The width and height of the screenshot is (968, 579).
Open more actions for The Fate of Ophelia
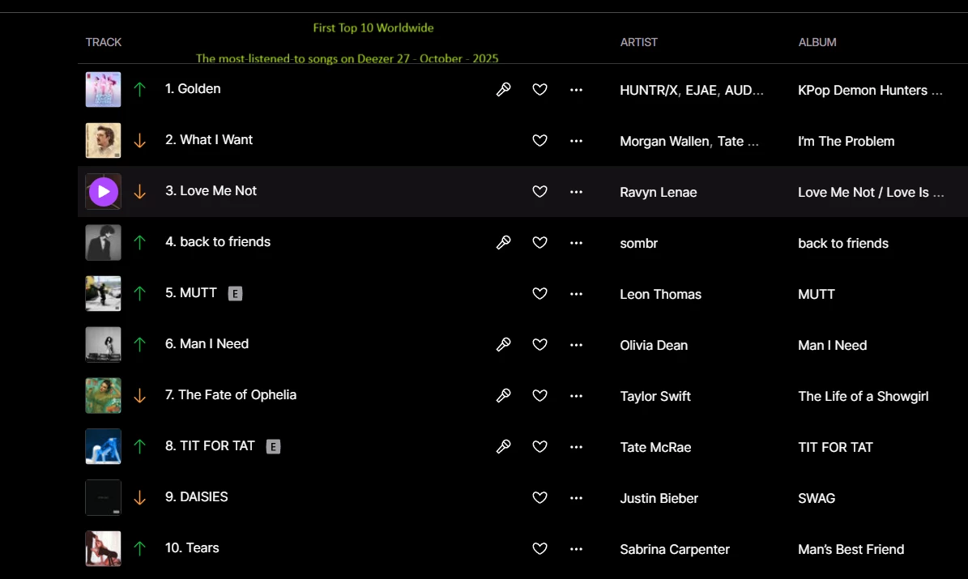pyautogui.click(x=576, y=396)
